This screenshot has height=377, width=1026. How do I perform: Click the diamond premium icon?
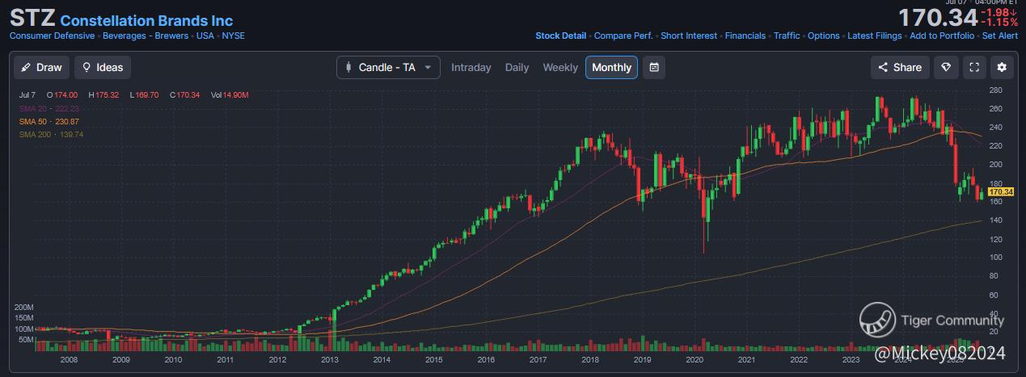[x=946, y=68]
